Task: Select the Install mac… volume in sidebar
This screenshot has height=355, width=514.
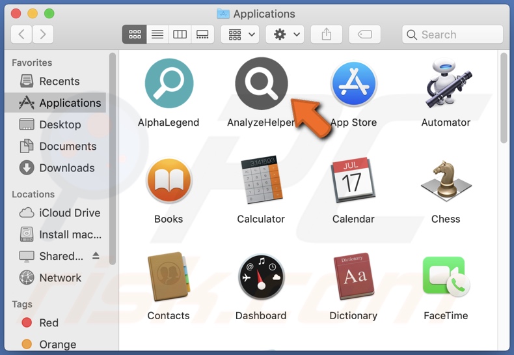Action: click(x=55, y=234)
